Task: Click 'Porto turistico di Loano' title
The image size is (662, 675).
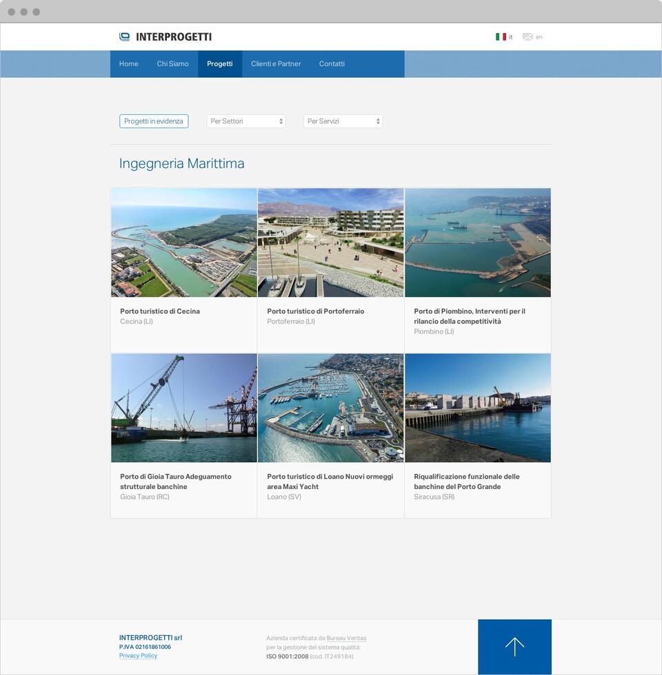Action: coord(330,481)
